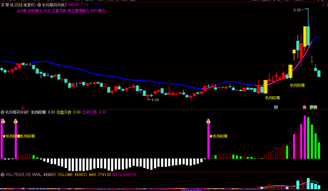The image size is (328, 191).
Task: Open the 物业管理概念 concept tag
Action: click(79, 11)
